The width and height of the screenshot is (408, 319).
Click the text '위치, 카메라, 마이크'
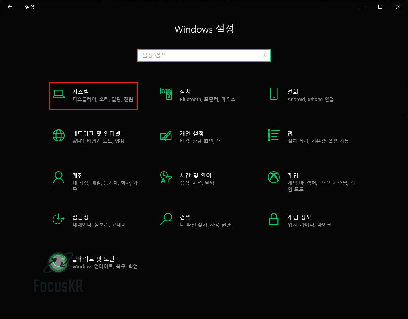tap(309, 225)
